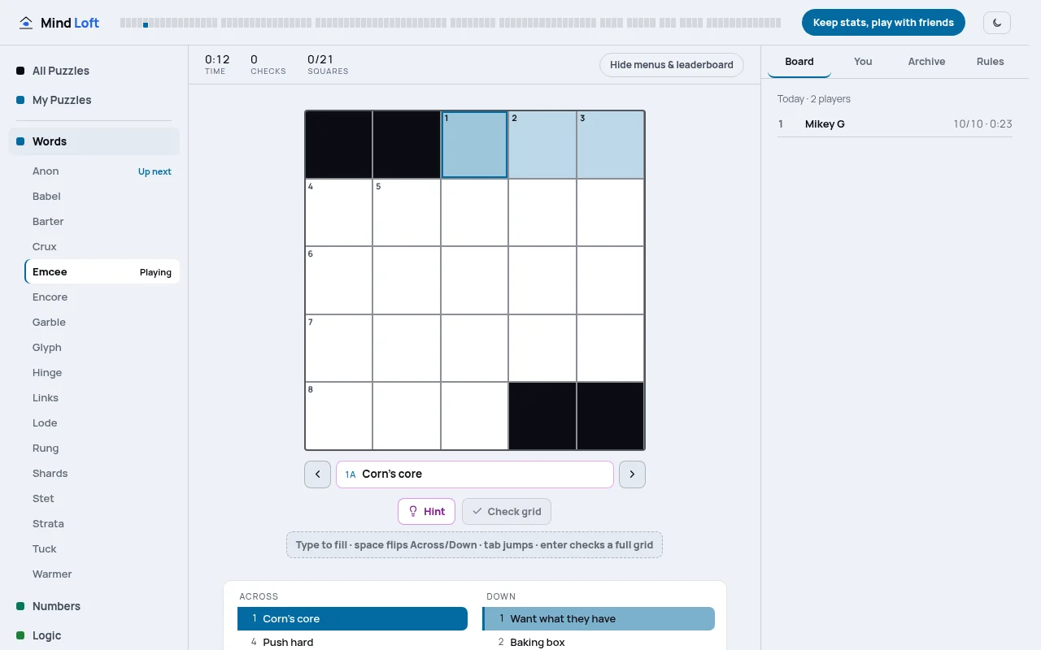View the Rules tab
1041x650 pixels.
(x=990, y=62)
